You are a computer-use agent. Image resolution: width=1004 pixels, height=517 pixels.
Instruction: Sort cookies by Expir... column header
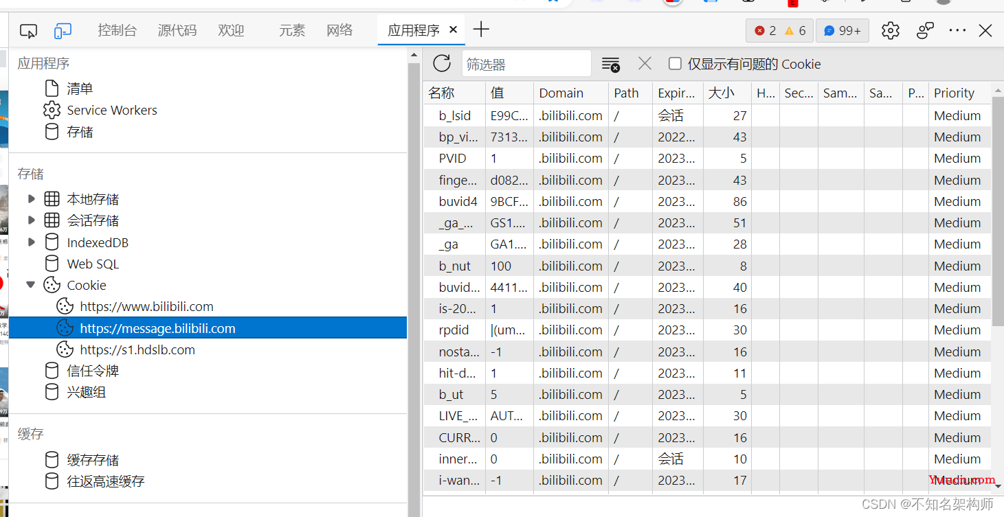pyautogui.click(x=678, y=93)
